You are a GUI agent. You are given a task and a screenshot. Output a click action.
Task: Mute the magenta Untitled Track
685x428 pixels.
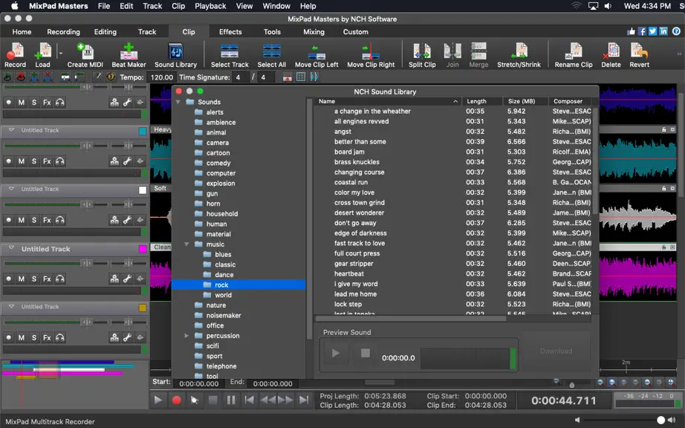(22, 279)
